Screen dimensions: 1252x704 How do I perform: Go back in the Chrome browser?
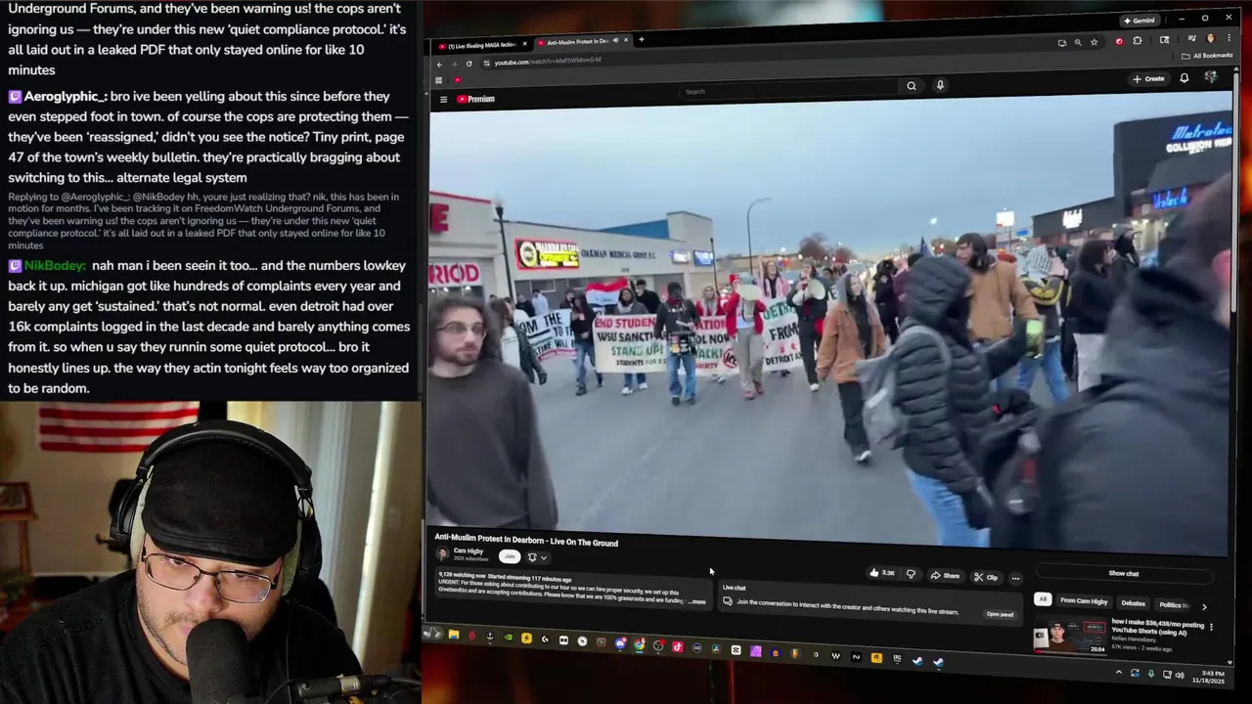click(x=439, y=65)
